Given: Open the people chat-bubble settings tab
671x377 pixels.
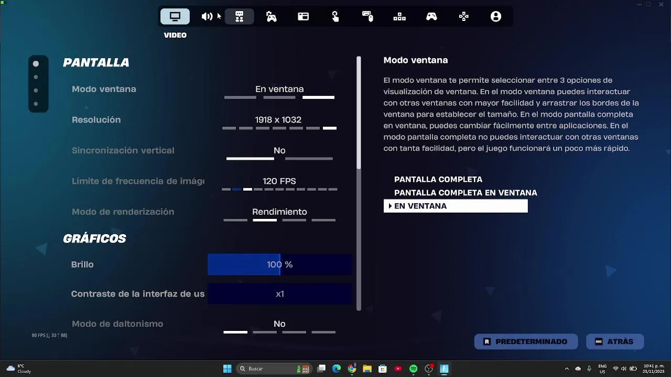Looking at the screenshot, I should coord(239,17).
